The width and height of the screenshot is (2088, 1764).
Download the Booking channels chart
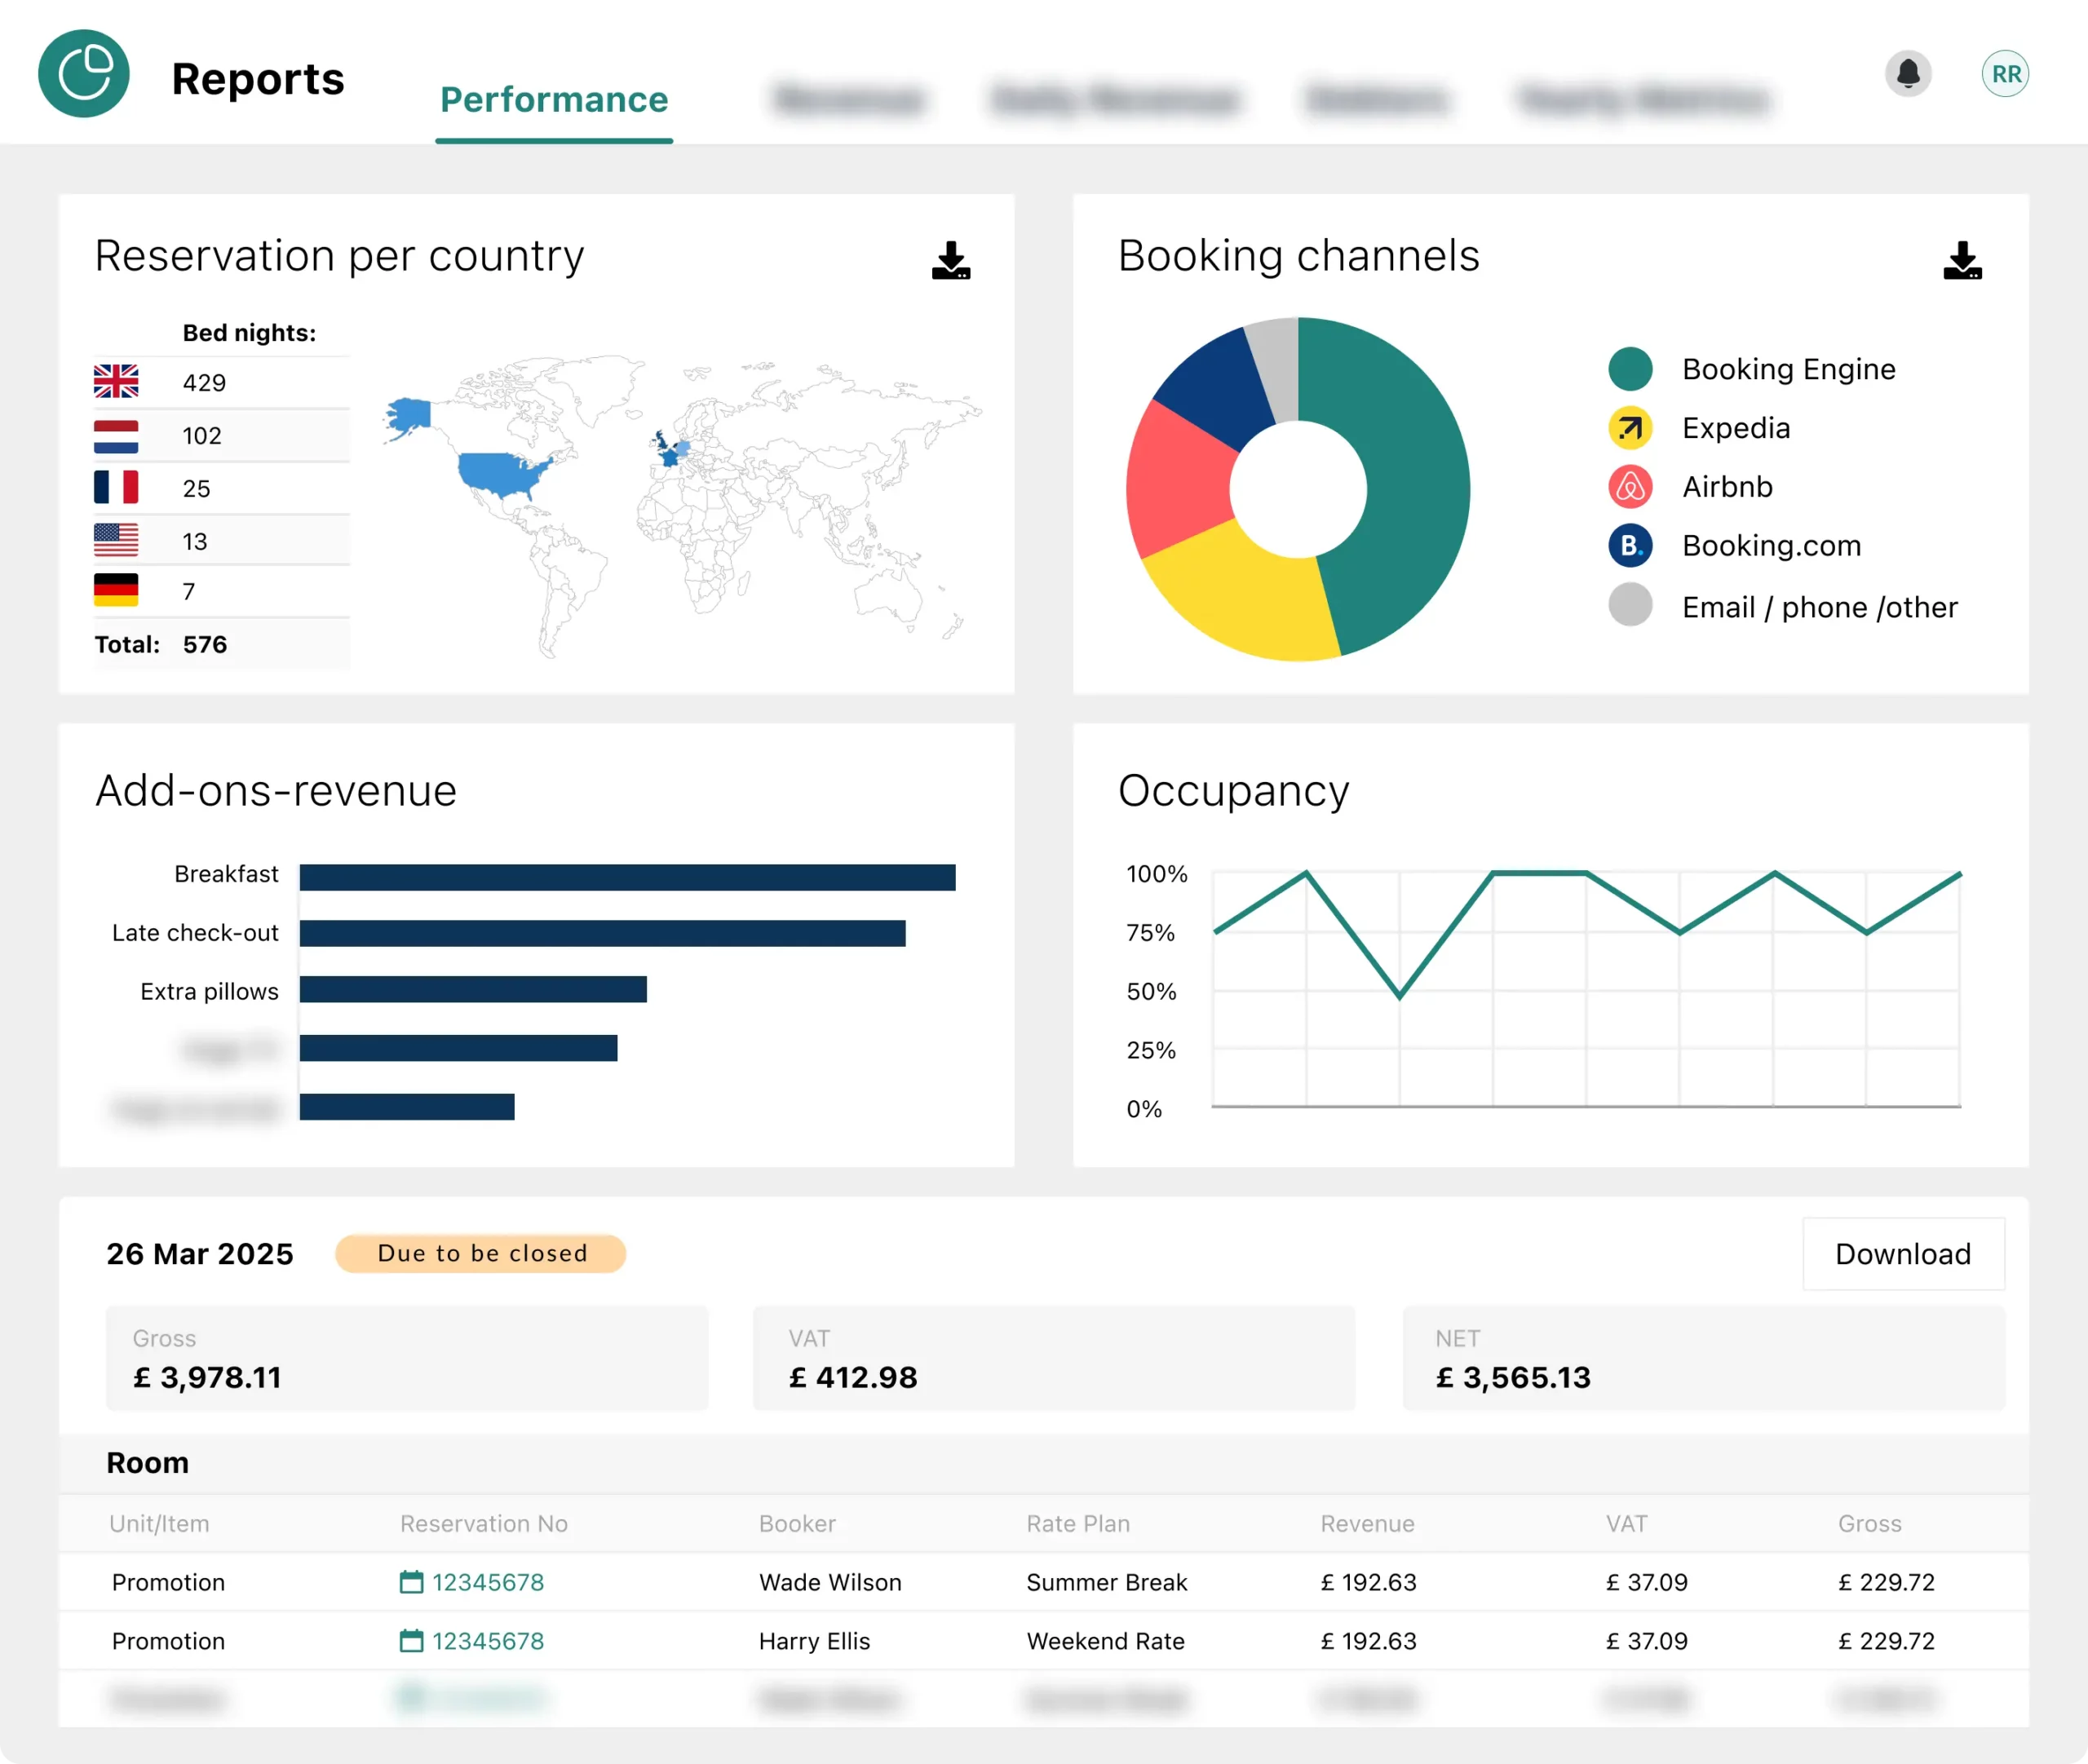[1962, 261]
